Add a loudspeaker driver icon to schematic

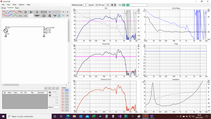point(49,16)
